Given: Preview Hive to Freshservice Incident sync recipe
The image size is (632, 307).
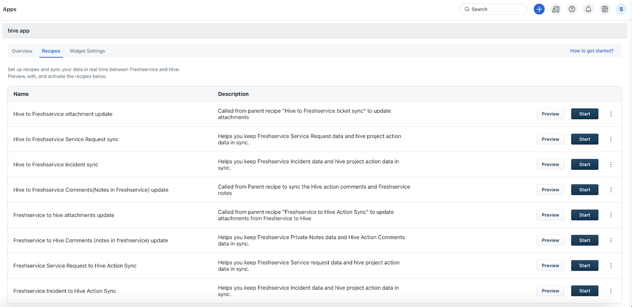Looking at the screenshot, I should [550, 165].
